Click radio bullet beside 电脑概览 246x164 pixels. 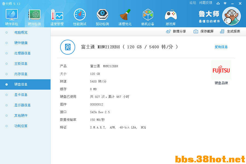coord(7,33)
